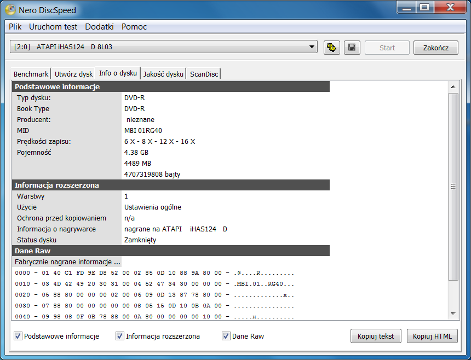Open the Pomoc menu
This screenshot has height=360, width=471.
point(134,27)
